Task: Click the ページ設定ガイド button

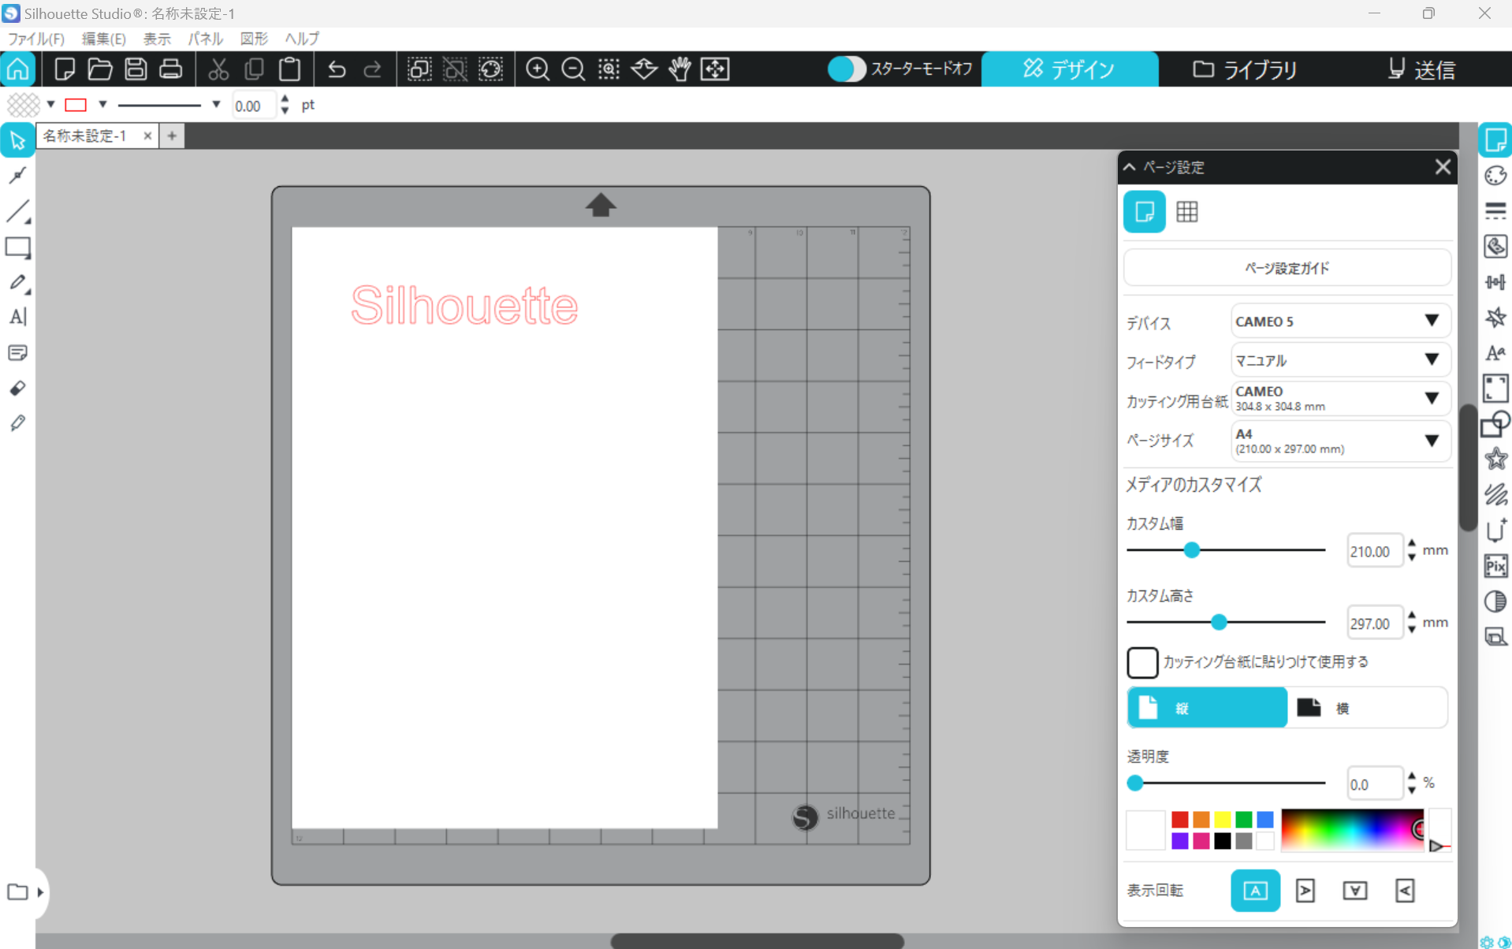Action: pyautogui.click(x=1287, y=268)
